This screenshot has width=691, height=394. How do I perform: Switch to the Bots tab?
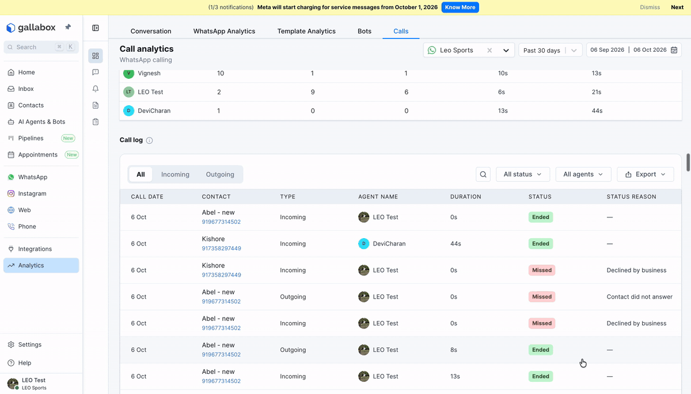tap(365, 31)
